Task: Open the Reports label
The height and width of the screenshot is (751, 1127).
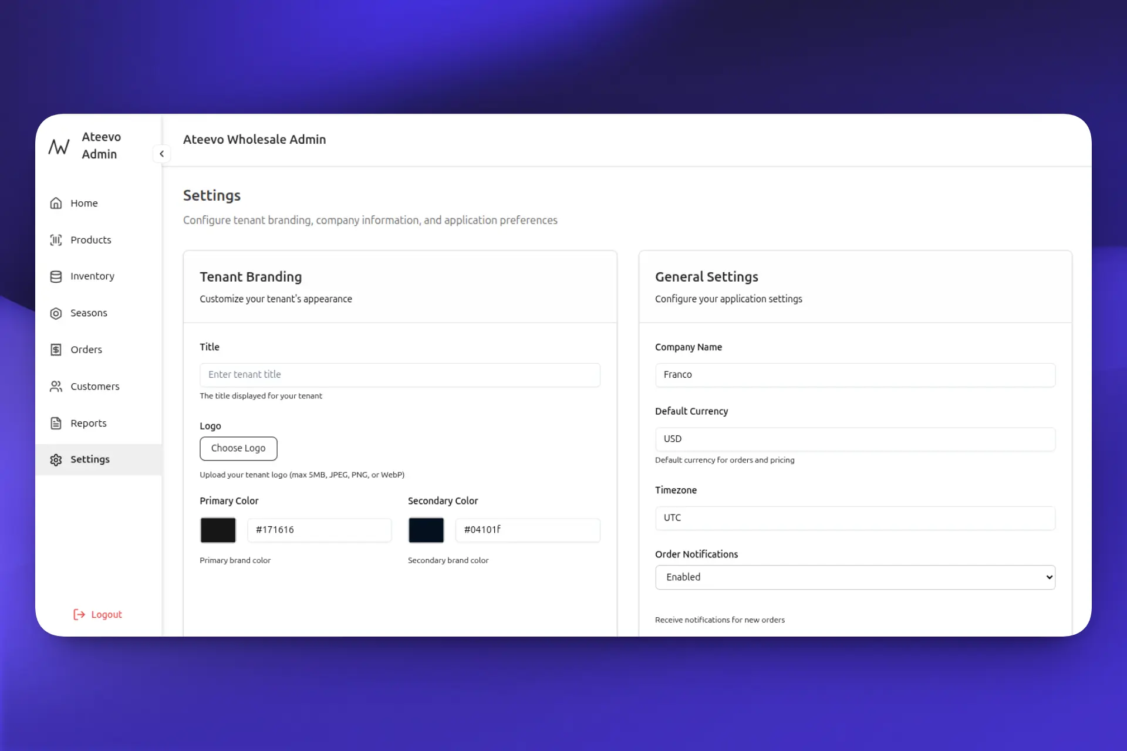Action: pyautogui.click(x=89, y=423)
